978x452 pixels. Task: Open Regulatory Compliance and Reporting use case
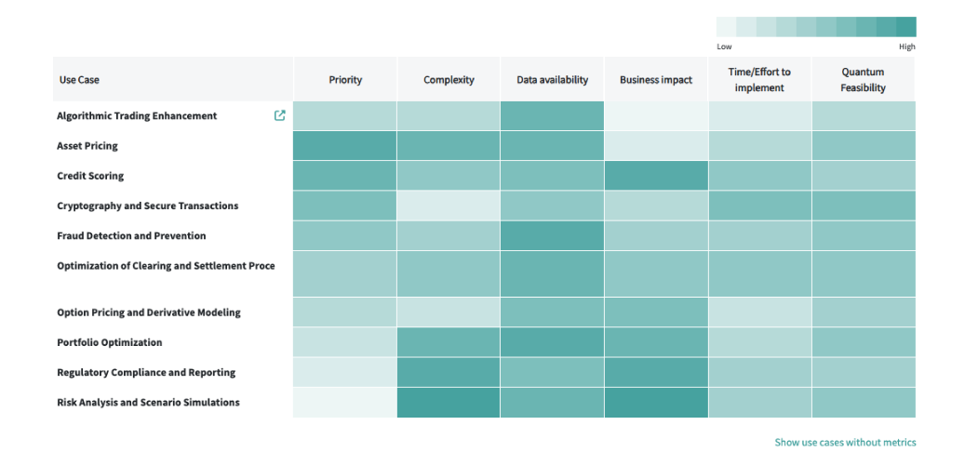(146, 372)
